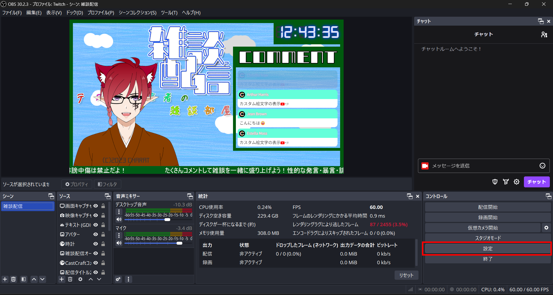Click リセット button in stats
The image size is (553, 295).
pos(406,275)
